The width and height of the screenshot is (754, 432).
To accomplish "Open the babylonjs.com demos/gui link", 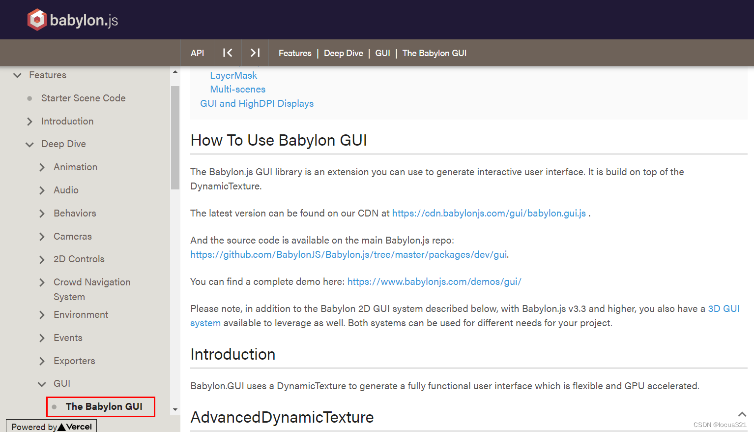I will coord(435,281).
